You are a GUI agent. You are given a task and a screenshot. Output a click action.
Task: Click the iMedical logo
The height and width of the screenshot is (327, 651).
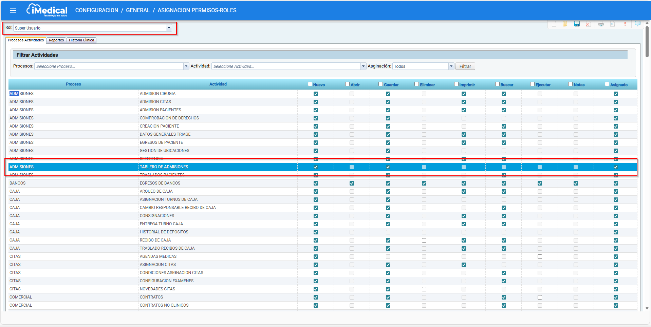pos(47,10)
